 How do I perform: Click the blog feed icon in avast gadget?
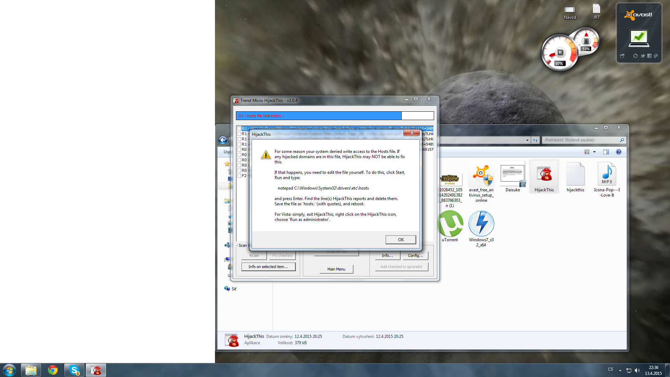[x=656, y=56]
